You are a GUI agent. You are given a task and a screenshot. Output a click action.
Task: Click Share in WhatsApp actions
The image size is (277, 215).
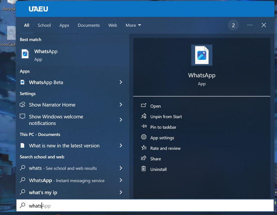pos(155,159)
